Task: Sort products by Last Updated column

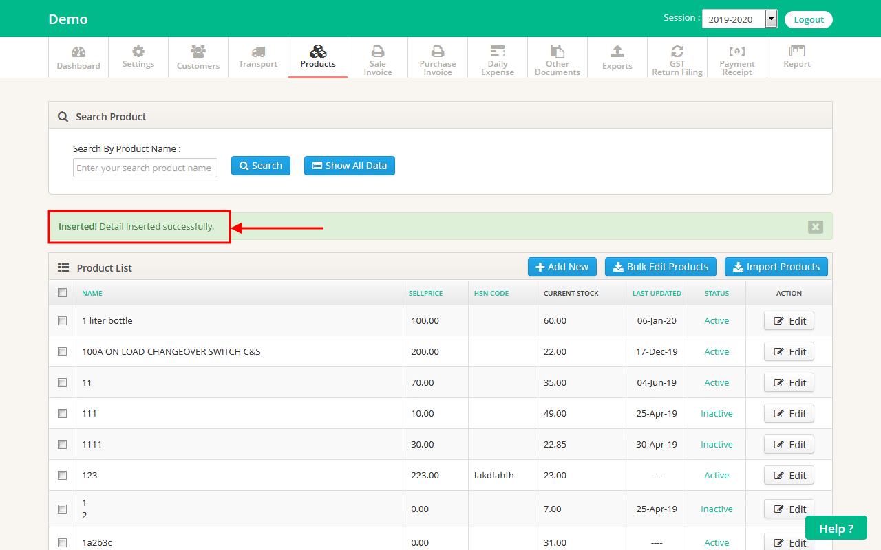Action: [657, 293]
